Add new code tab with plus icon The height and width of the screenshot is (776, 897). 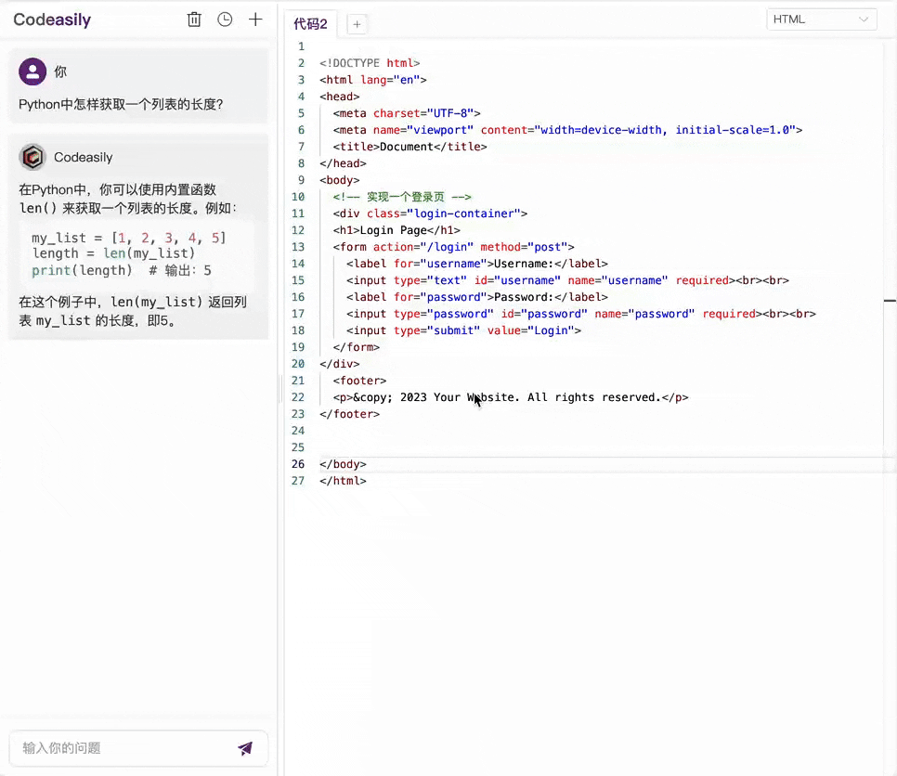357,24
